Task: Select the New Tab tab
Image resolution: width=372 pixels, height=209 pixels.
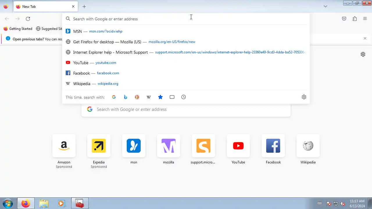Action: [45, 6]
